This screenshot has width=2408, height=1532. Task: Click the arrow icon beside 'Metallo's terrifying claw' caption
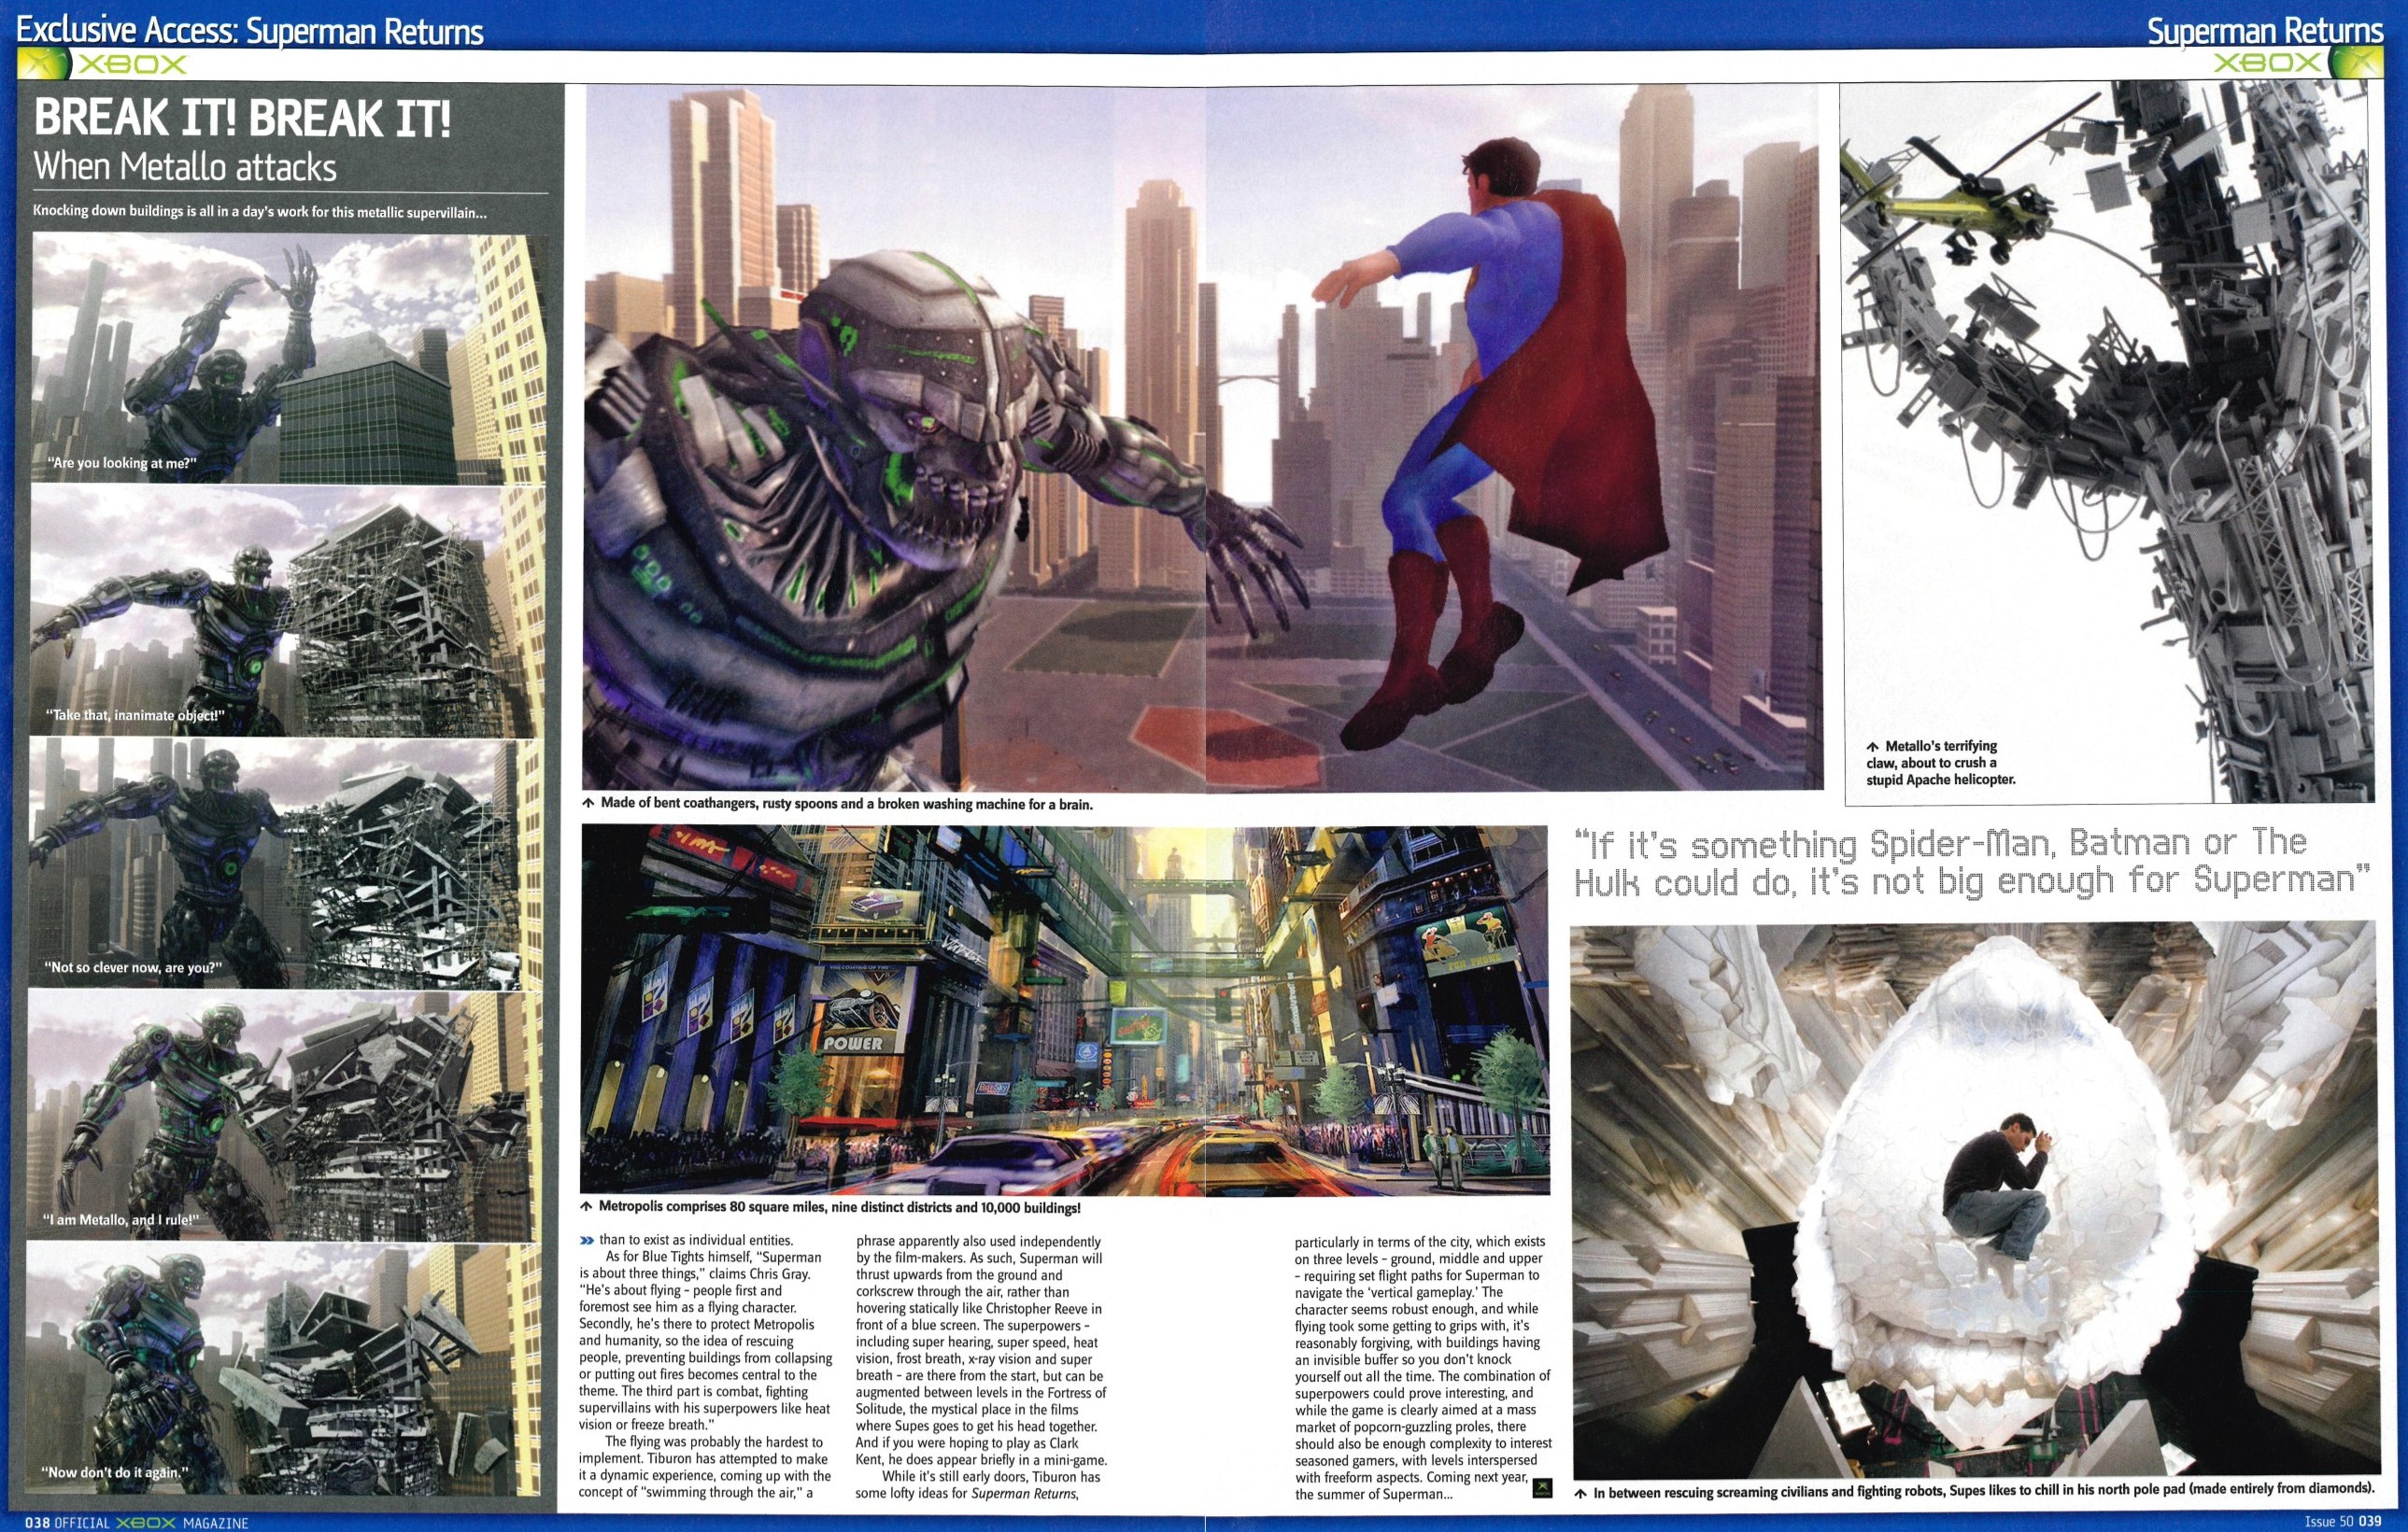pos(1872,747)
